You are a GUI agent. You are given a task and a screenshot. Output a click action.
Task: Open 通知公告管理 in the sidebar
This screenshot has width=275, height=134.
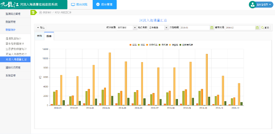13,67
